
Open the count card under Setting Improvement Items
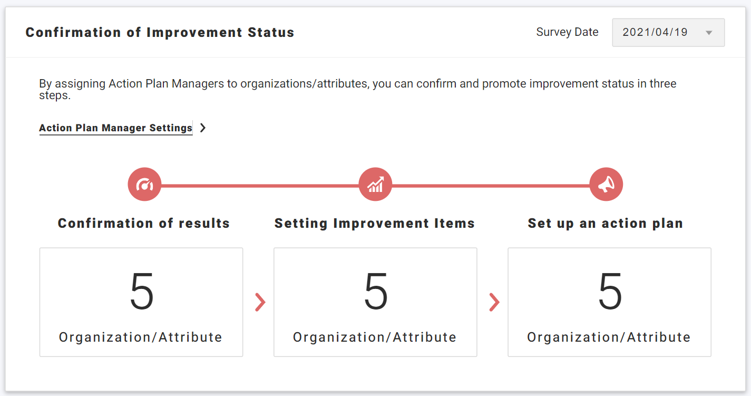pyautogui.click(x=375, y=302)
